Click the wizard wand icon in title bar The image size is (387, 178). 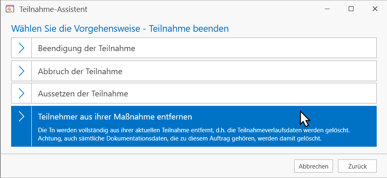(10, 9)
